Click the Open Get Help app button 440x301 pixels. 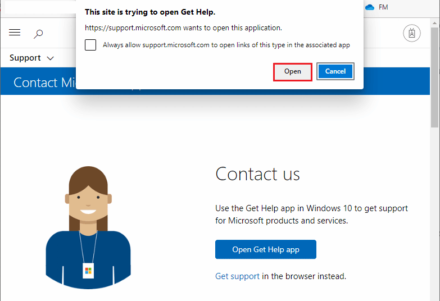tap(265, 249)
